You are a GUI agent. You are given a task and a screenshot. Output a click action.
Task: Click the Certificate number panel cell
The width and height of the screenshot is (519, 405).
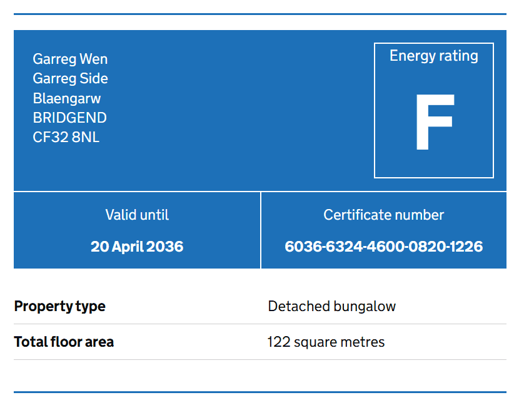tap(384, 230)
